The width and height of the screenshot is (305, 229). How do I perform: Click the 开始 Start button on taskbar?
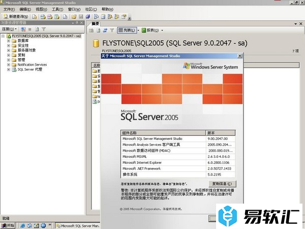point(8,225)
